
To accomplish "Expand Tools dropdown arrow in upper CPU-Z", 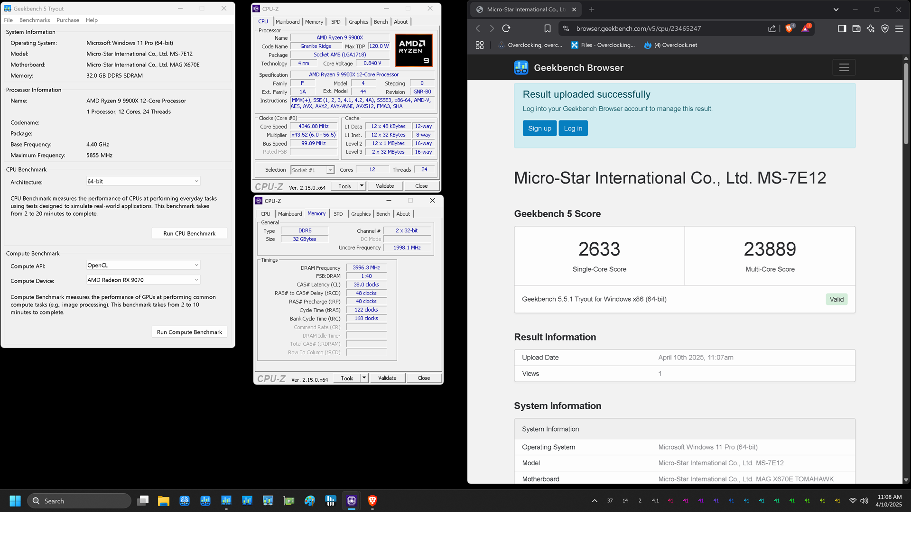I will point(362,186).
